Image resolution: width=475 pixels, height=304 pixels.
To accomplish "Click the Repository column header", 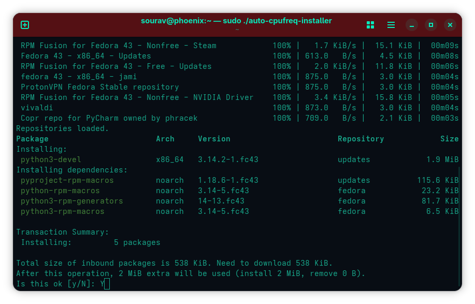I will tap(361, 139).
